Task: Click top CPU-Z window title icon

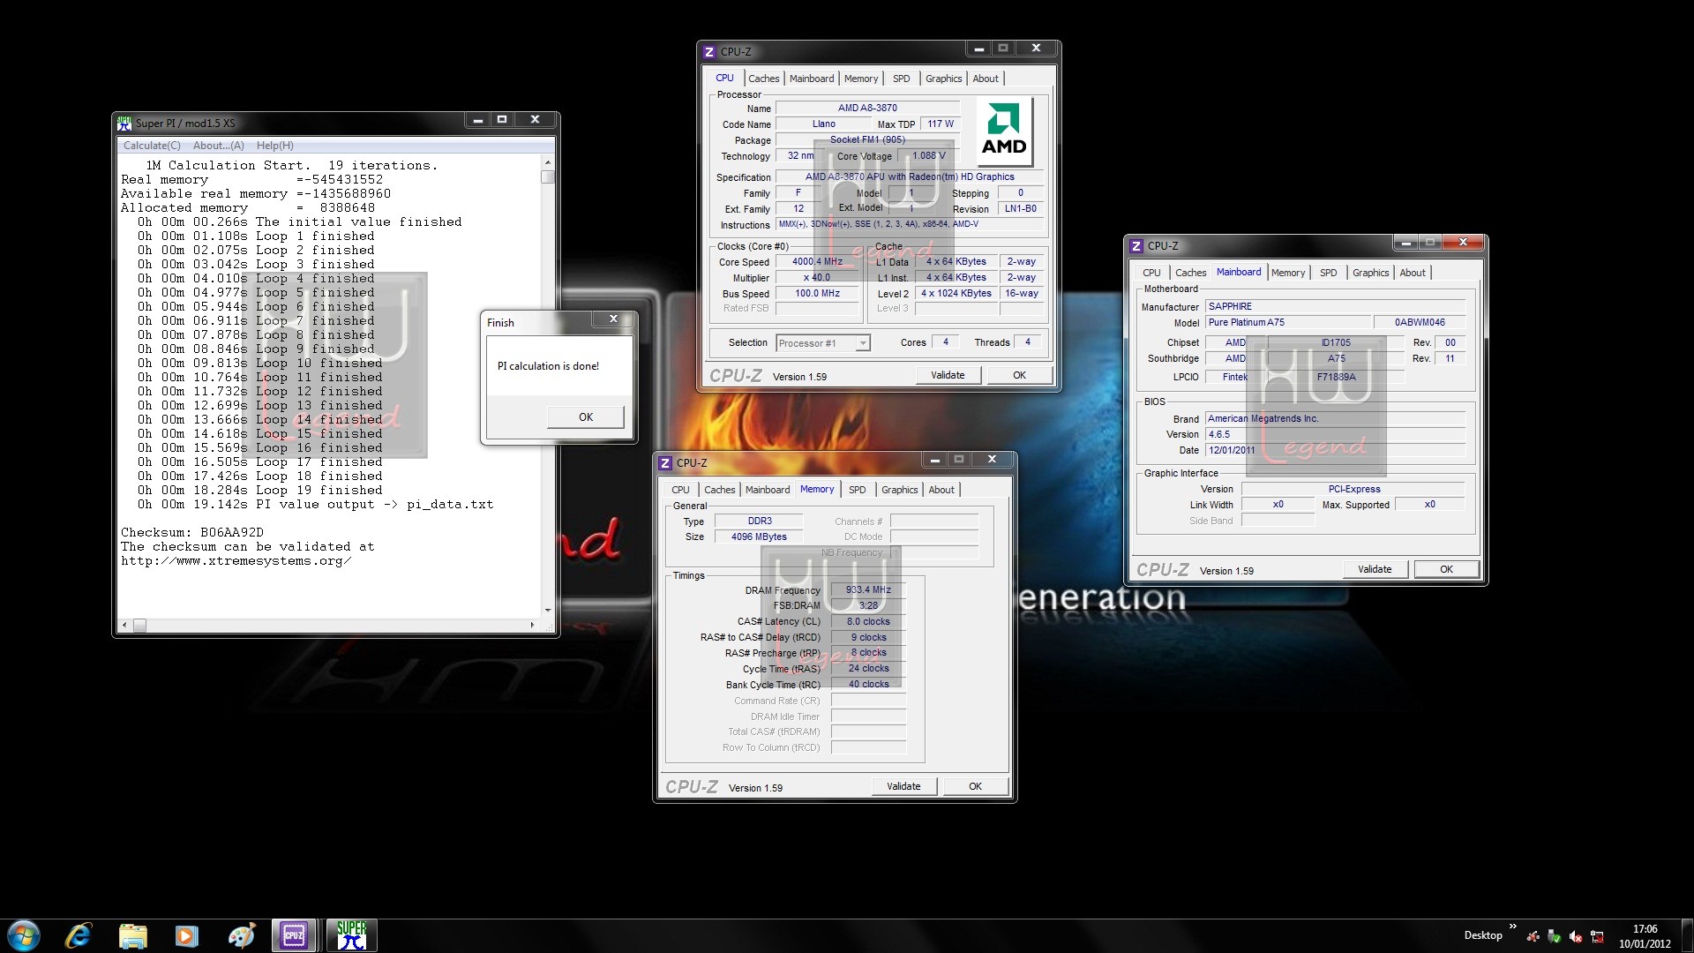Action: pyautogui.click(x=709, y=52)
